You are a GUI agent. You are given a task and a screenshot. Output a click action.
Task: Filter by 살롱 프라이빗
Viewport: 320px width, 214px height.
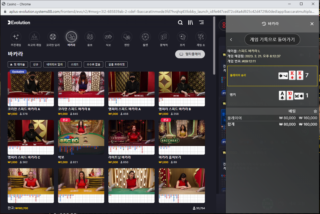(x=117, y=64)
